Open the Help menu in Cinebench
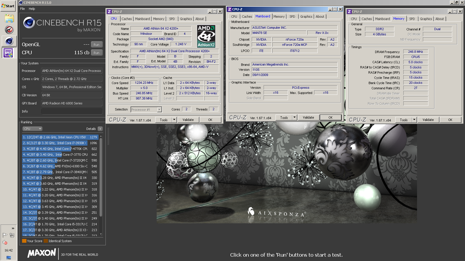 (32, 9)
